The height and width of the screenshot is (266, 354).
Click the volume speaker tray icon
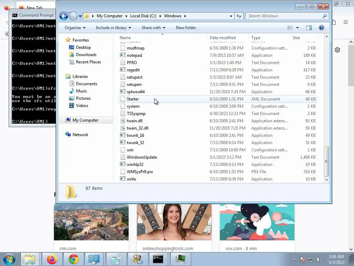coord(319,259)
